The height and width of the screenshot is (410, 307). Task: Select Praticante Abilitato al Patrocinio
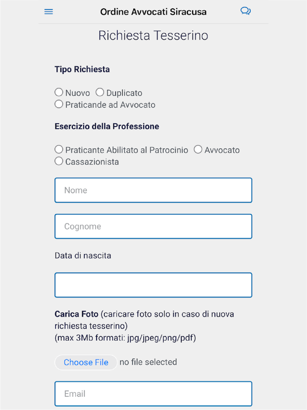pyautogui.click(x=59, y=149)
